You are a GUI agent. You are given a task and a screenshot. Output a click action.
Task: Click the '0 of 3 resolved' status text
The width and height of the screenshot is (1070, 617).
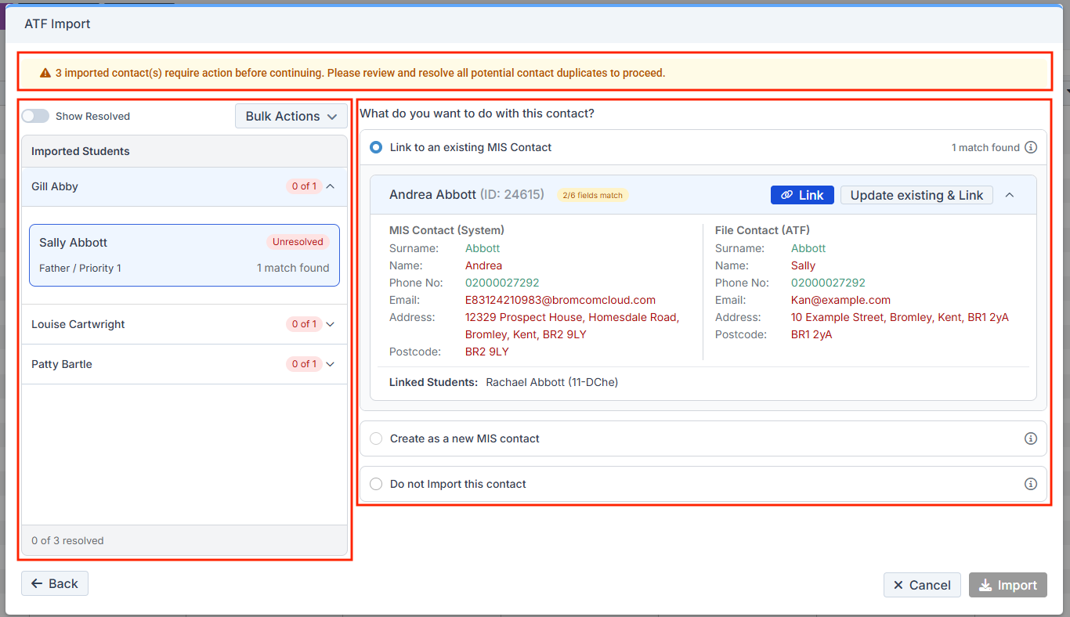[x=67, y=540]
